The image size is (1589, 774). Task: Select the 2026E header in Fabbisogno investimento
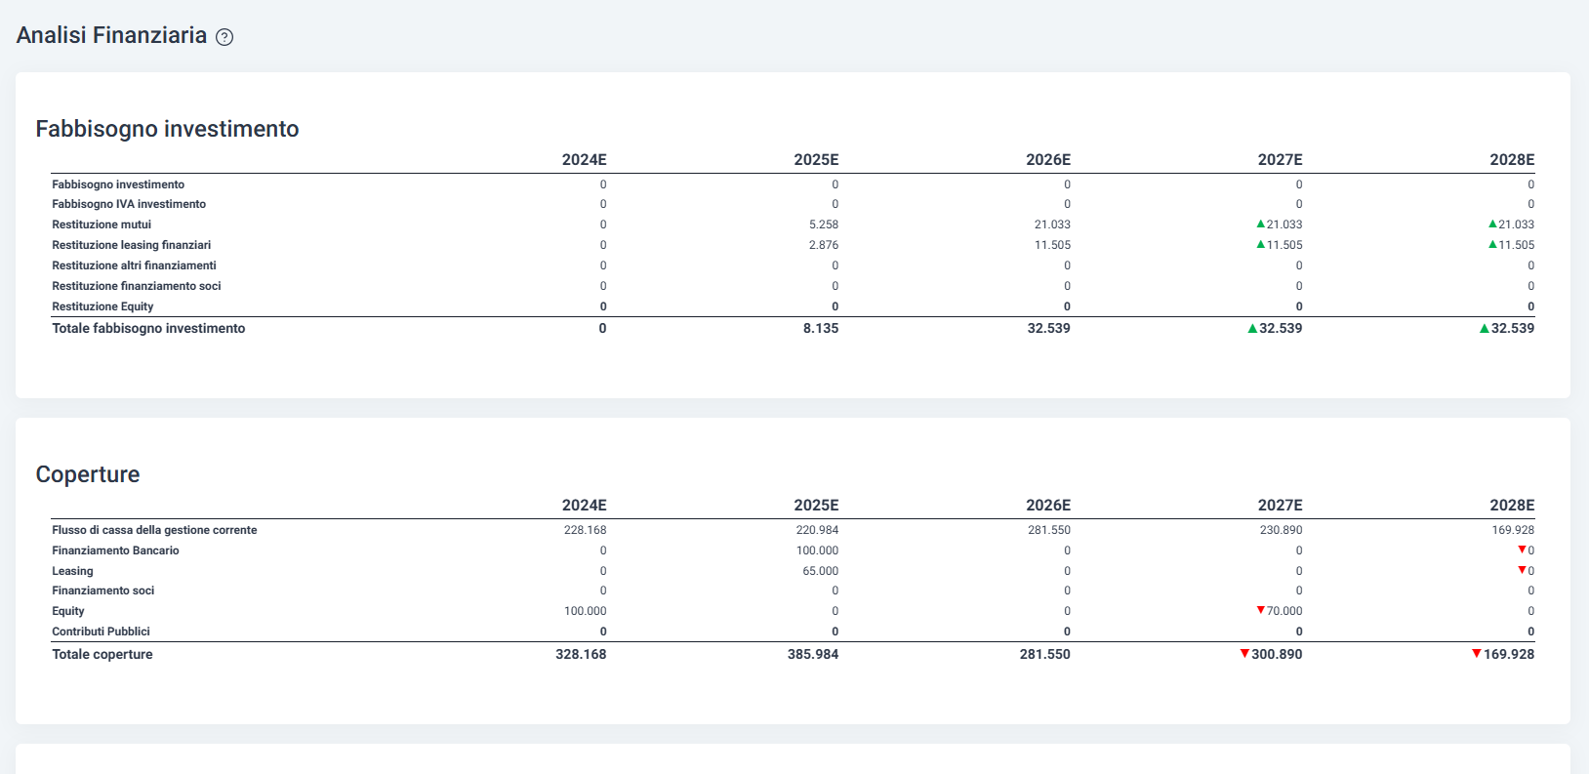pyautogui.click(x=1048, y=159)
